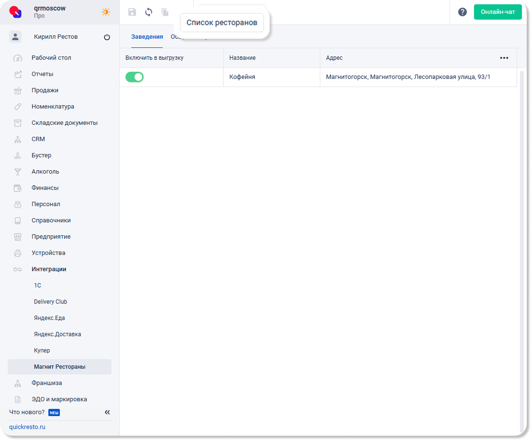Screen dimensions: 531x440
Task: Switch to the Заведения tab
Action: tap(147, 37)
